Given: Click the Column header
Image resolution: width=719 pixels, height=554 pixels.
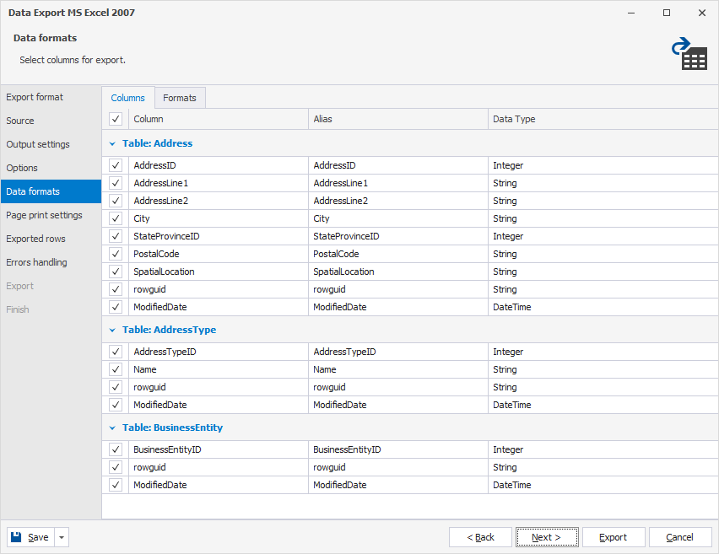Looking at the screenshot, I should [x=219, y=119].
